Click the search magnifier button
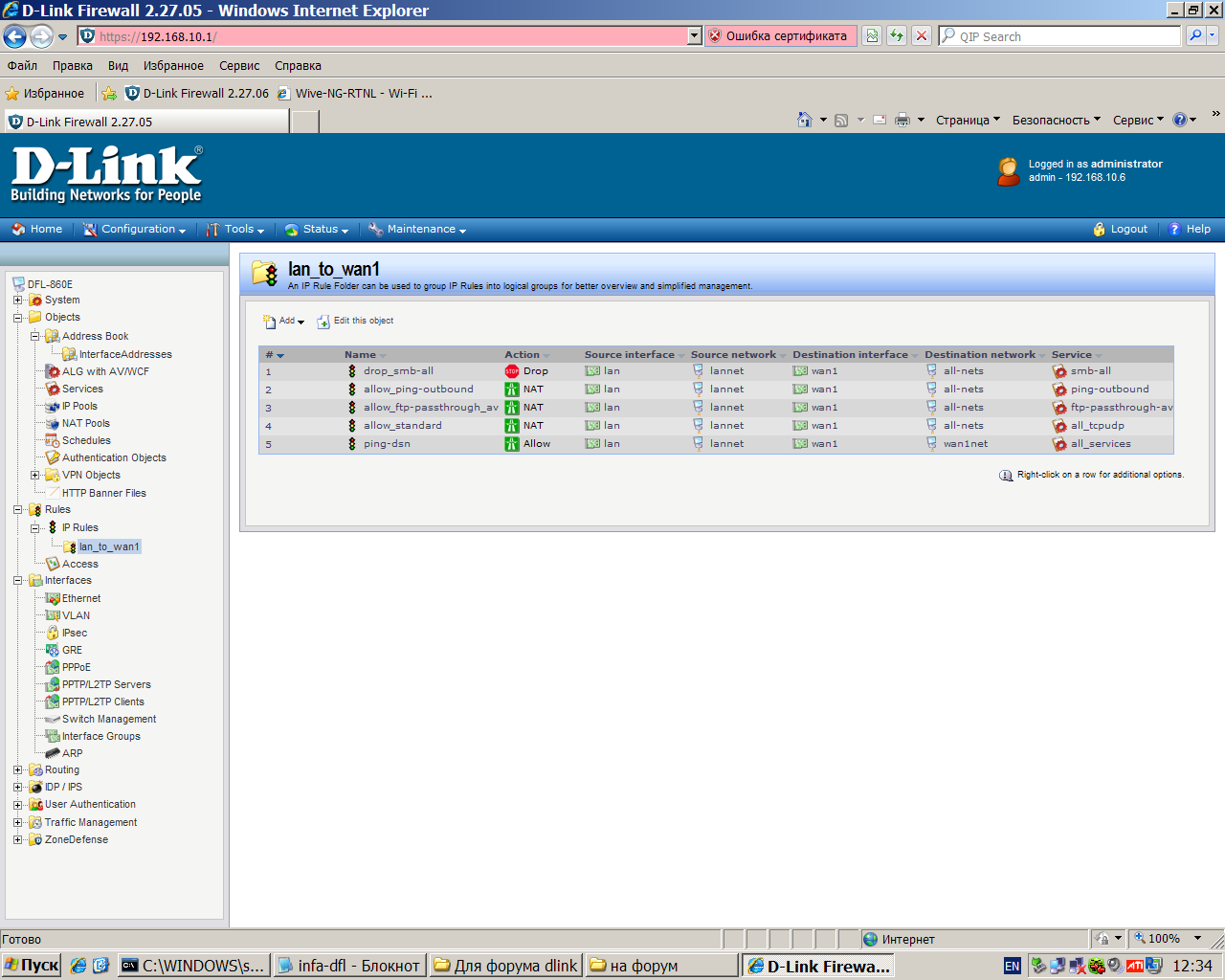 [x=1194, y=35]
